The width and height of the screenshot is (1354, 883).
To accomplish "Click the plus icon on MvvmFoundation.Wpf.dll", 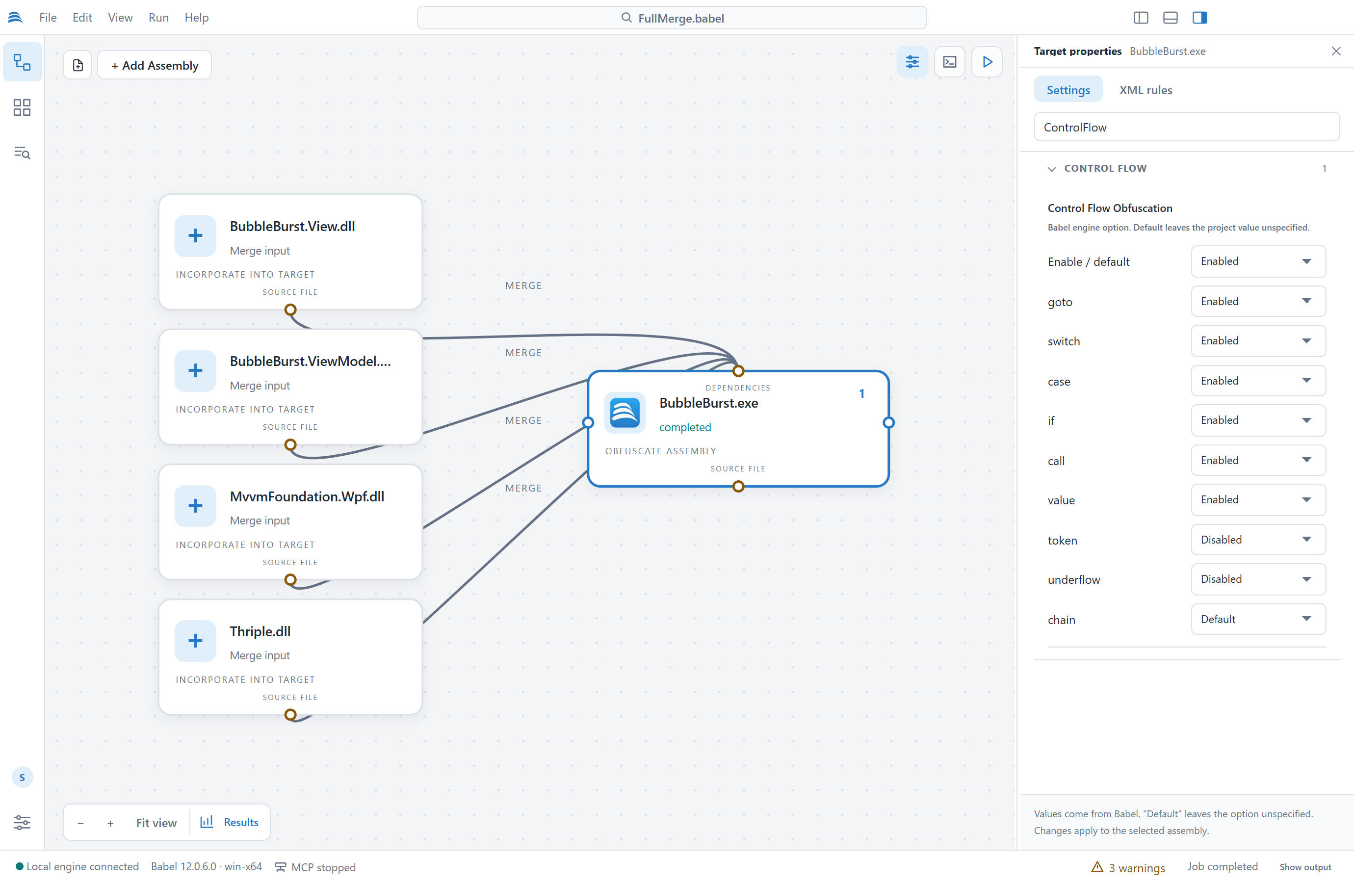I will tap(195, 506).
